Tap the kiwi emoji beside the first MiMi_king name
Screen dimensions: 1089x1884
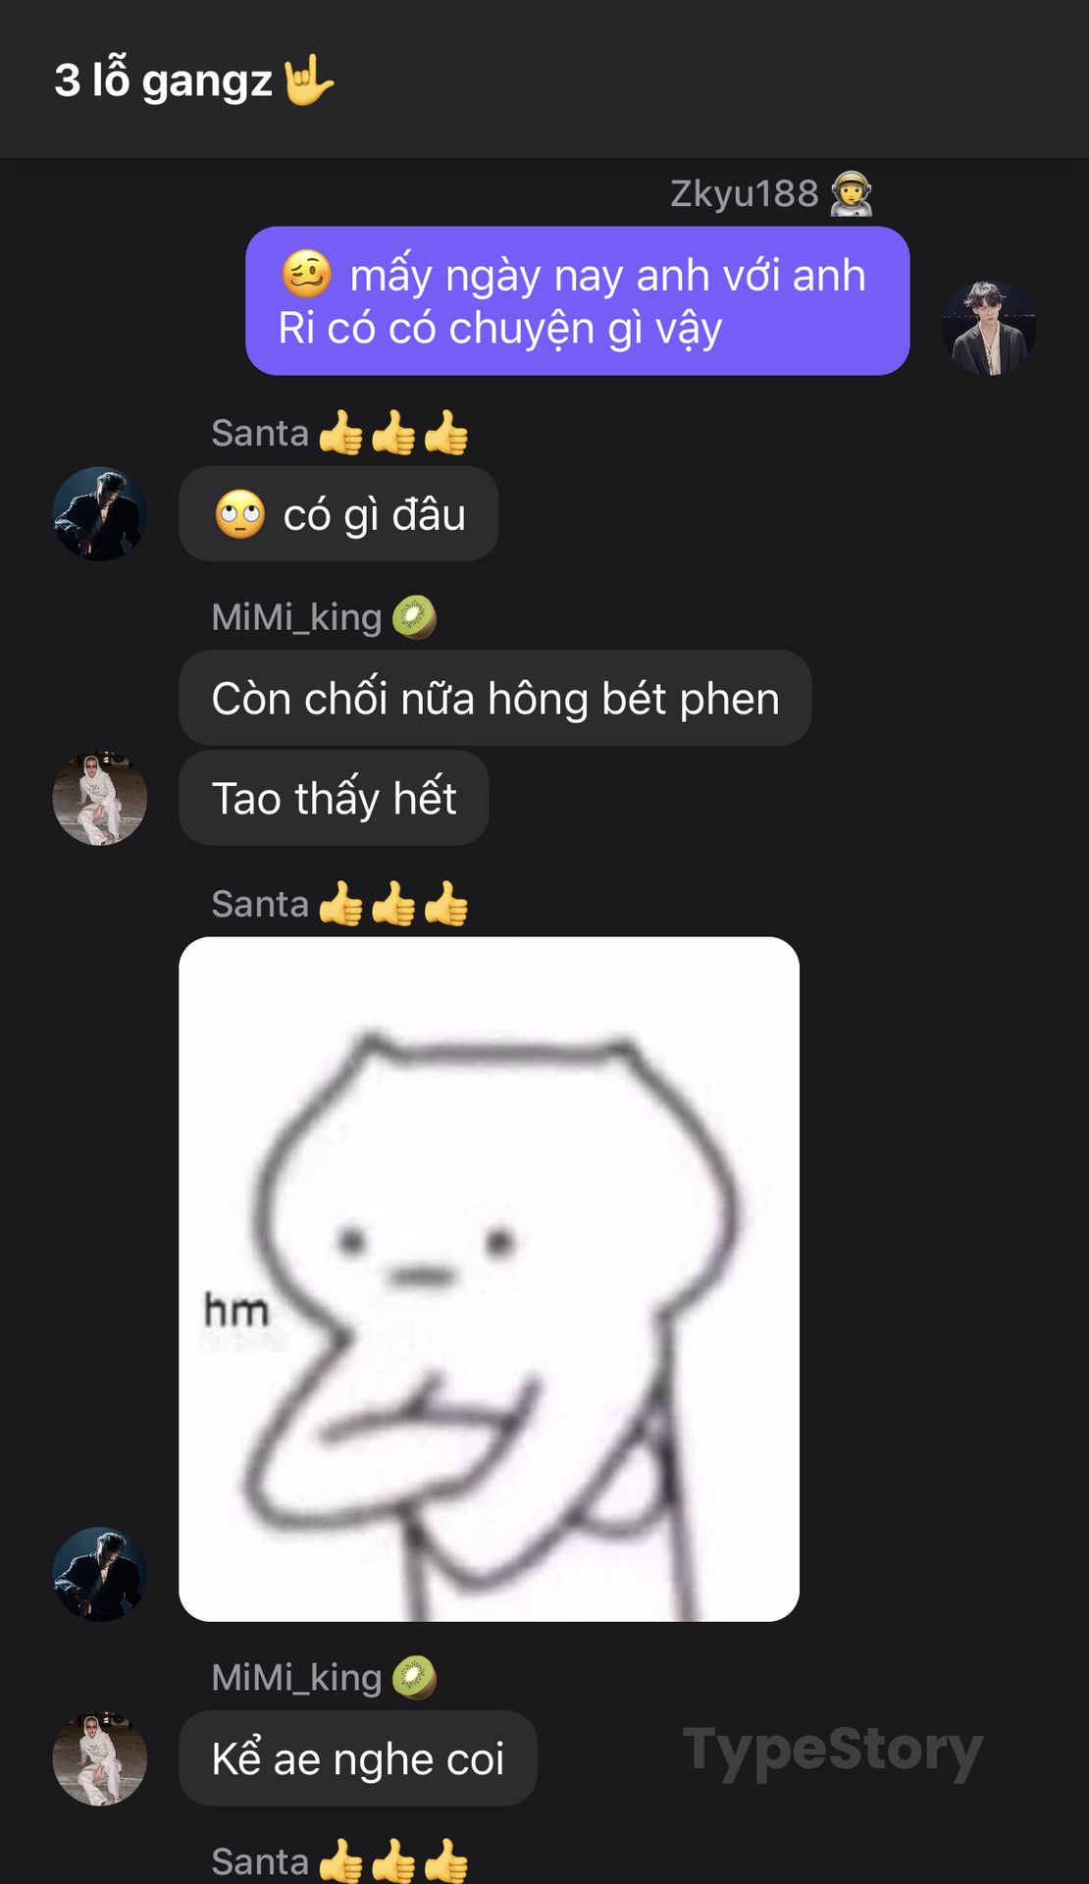point(414,617)
